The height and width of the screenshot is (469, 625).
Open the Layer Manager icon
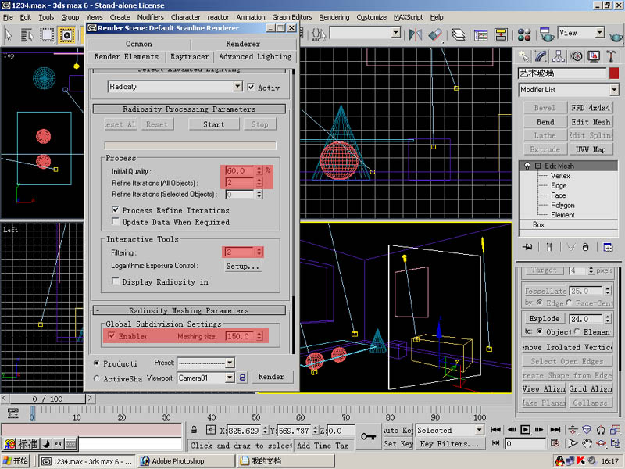[459, 34]
